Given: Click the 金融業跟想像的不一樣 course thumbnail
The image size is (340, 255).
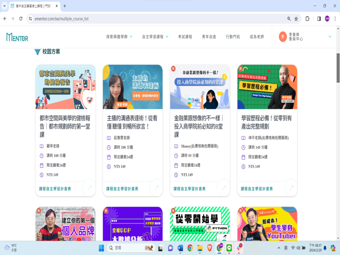Looking at the screenshot, I should [200, 87].
